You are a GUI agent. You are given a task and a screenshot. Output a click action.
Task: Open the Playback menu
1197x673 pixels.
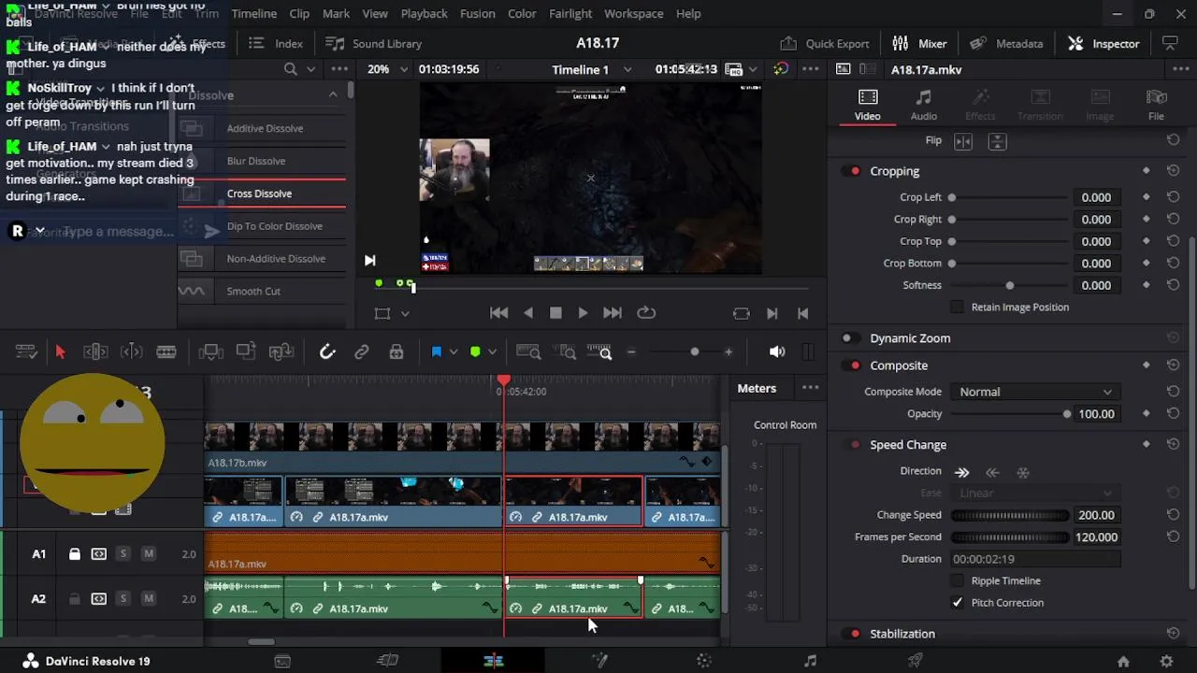coord(424,14)
